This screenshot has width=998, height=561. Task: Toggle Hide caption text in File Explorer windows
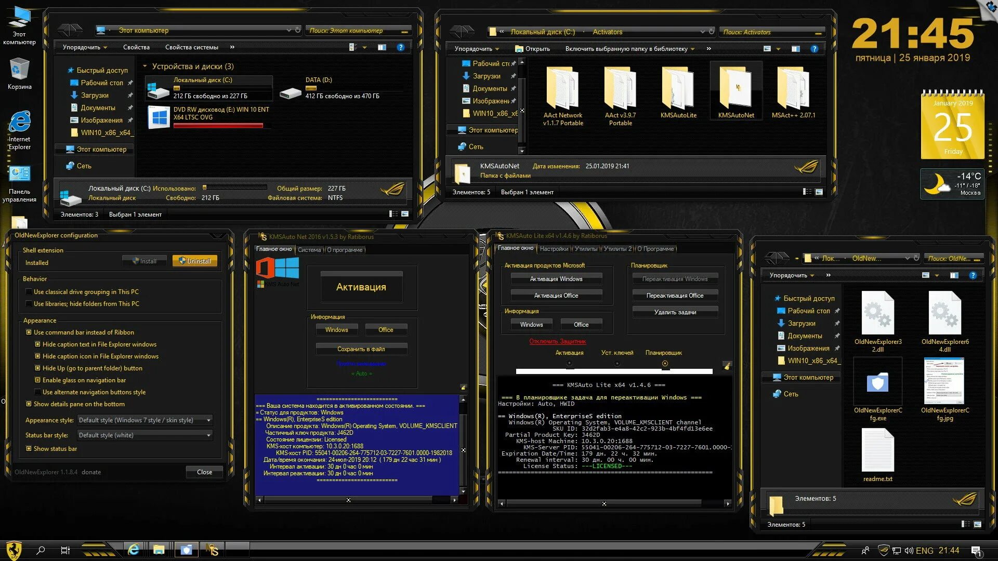[x=38, y=344]
